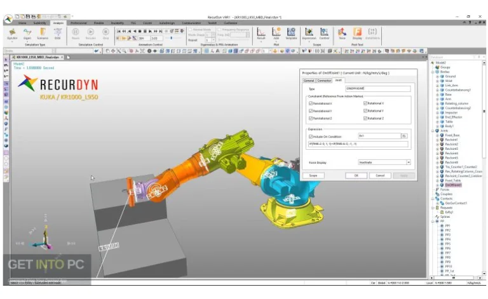Collapse the Joints tree node
The height and width of the screenshot is (299, 488).
coord(434,130)
